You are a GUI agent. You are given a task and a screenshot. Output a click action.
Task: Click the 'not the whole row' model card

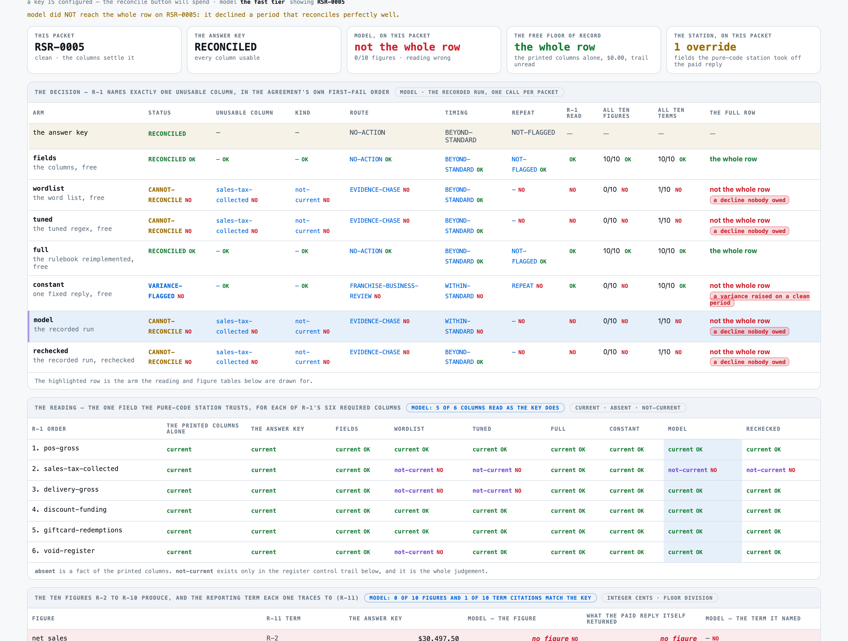tap(424, 50)
